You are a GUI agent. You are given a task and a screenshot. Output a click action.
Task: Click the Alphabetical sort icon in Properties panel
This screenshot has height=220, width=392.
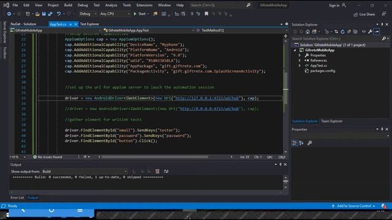[301, 143]
